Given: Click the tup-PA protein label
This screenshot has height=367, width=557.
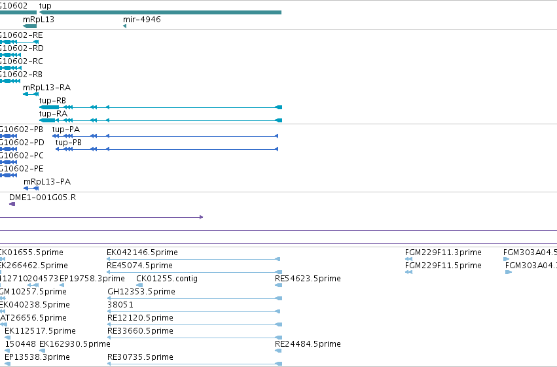Looking at the screenshot, I should [66, 129].
